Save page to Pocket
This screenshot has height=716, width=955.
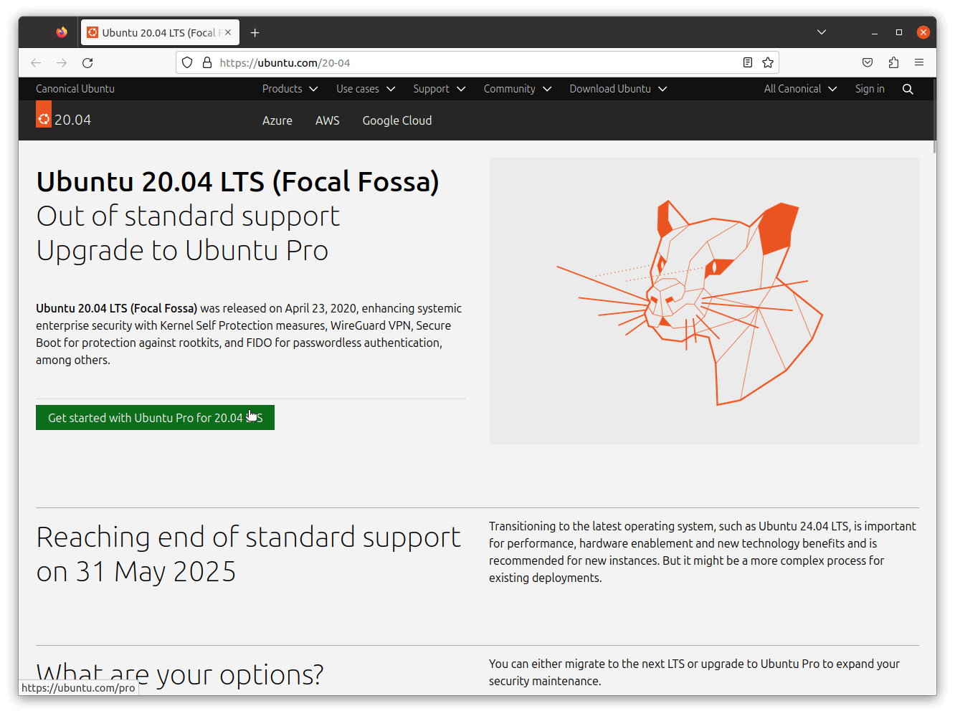tap(868, 62)
